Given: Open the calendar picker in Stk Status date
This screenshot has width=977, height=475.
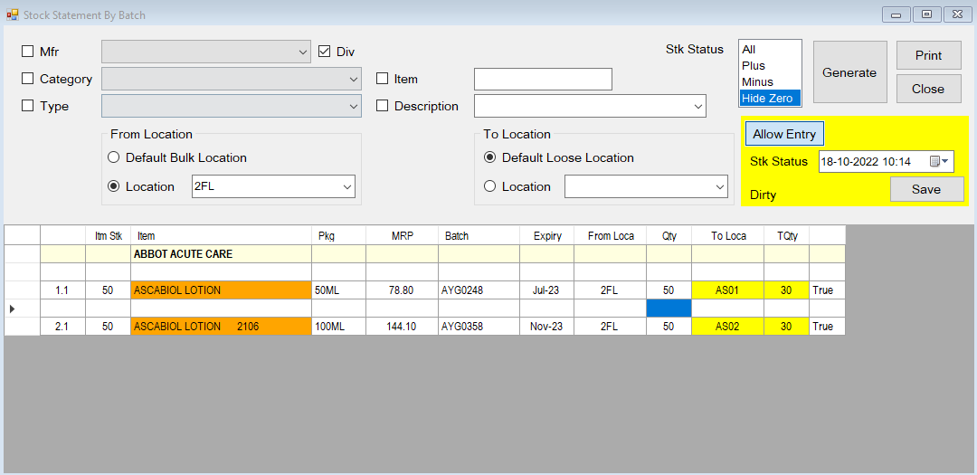Looking at the screenshot, I should click(938, 161).
